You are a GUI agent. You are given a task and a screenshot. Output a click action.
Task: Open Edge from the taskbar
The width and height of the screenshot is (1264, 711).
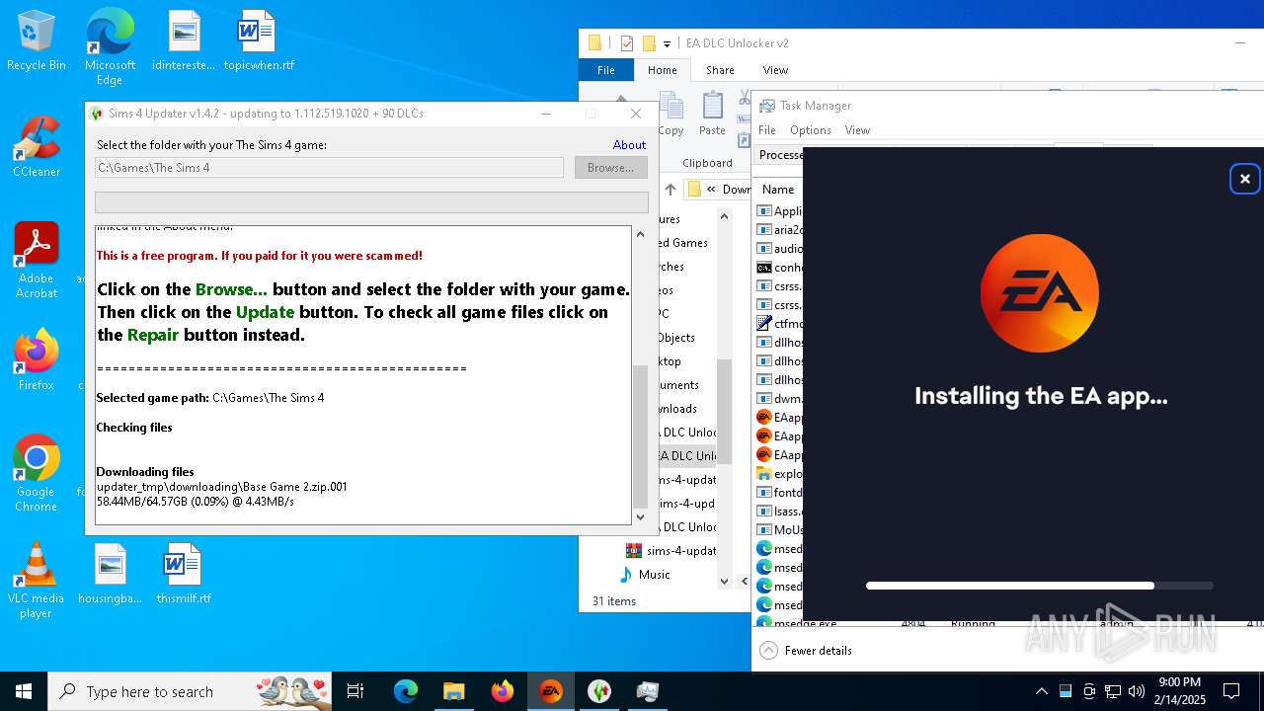point(406,691)
